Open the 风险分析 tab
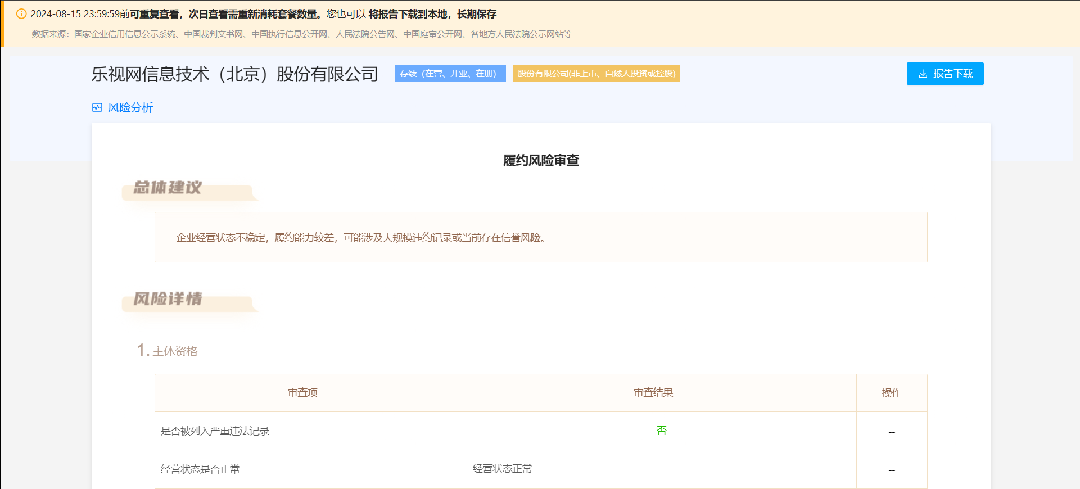 coord(123,107)
